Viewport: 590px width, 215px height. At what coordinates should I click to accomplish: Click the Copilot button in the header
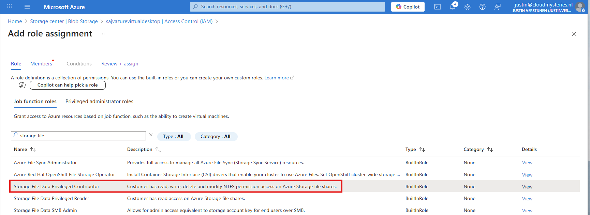click(x=408, y=7)
